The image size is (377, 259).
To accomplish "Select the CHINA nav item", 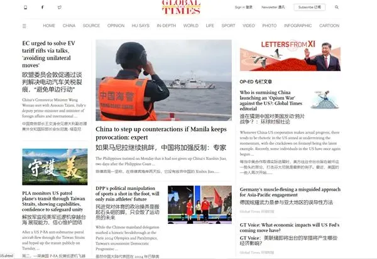I will (69, 26).
